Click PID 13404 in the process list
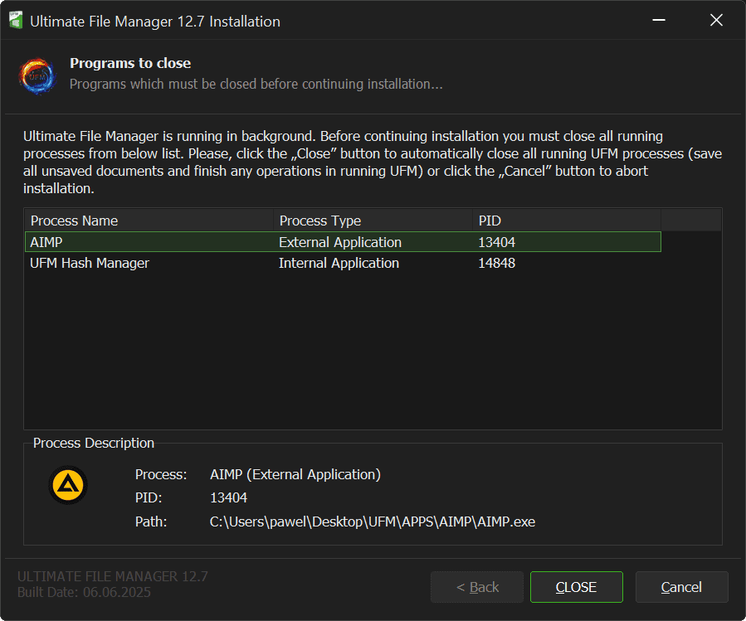Image resolution: width=746 pixels, height=621 pixels. (x=497, y=242)
